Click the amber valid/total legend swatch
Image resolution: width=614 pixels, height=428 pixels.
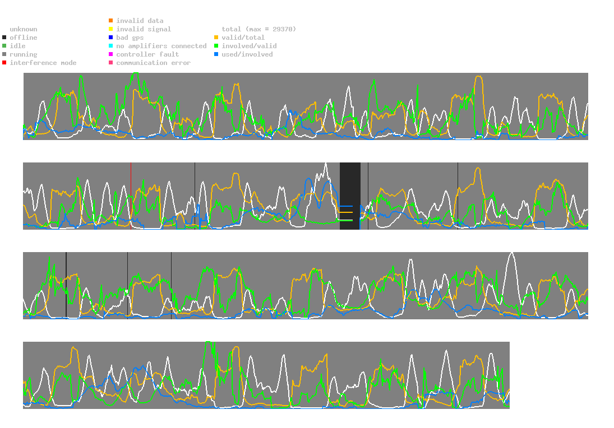[x=216, y=38]
